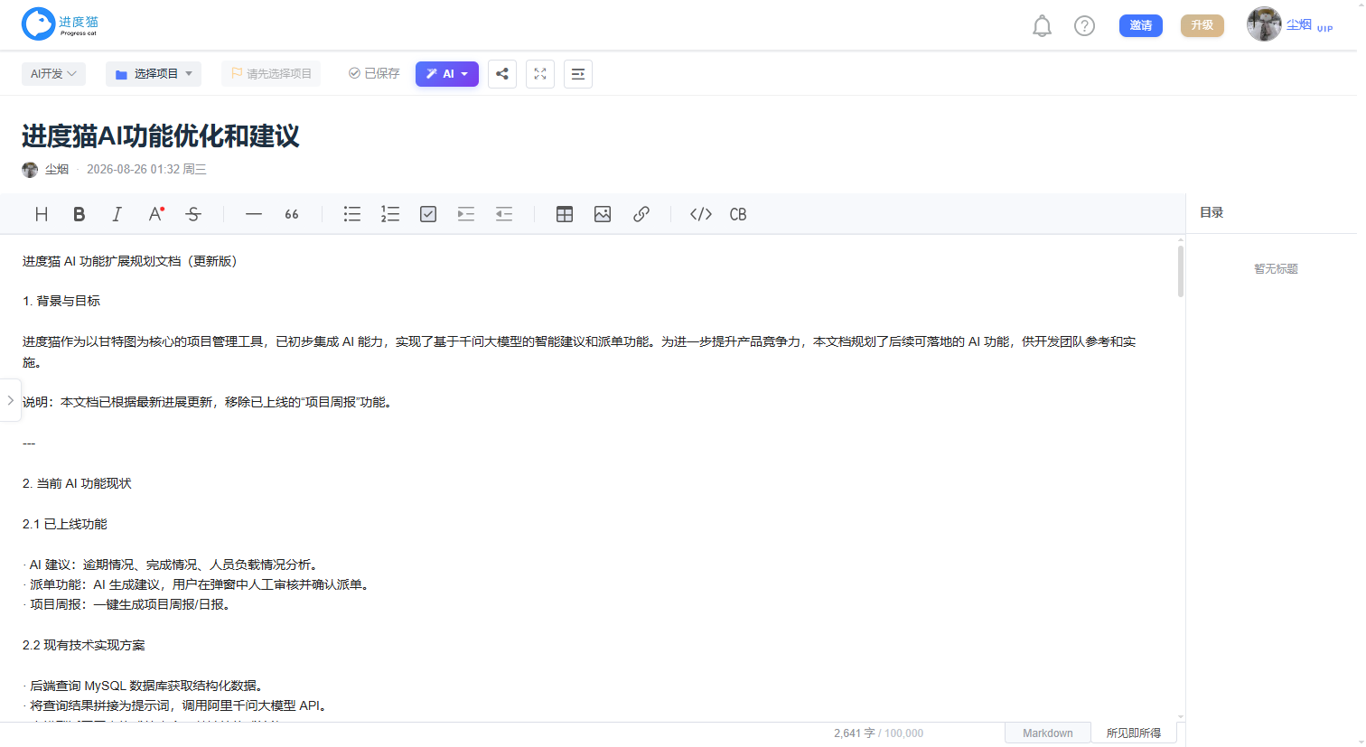Open the font color tool
Image resolution: width=1366 pixels, height=747 pixels.
(155, 214)
